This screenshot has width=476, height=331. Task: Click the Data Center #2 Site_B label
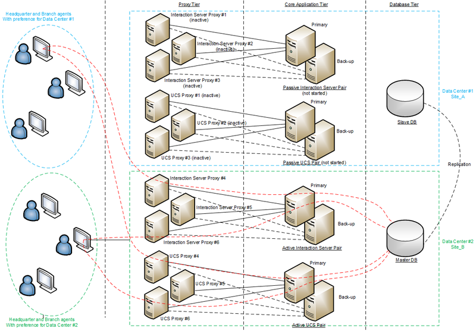coord(458,244)
